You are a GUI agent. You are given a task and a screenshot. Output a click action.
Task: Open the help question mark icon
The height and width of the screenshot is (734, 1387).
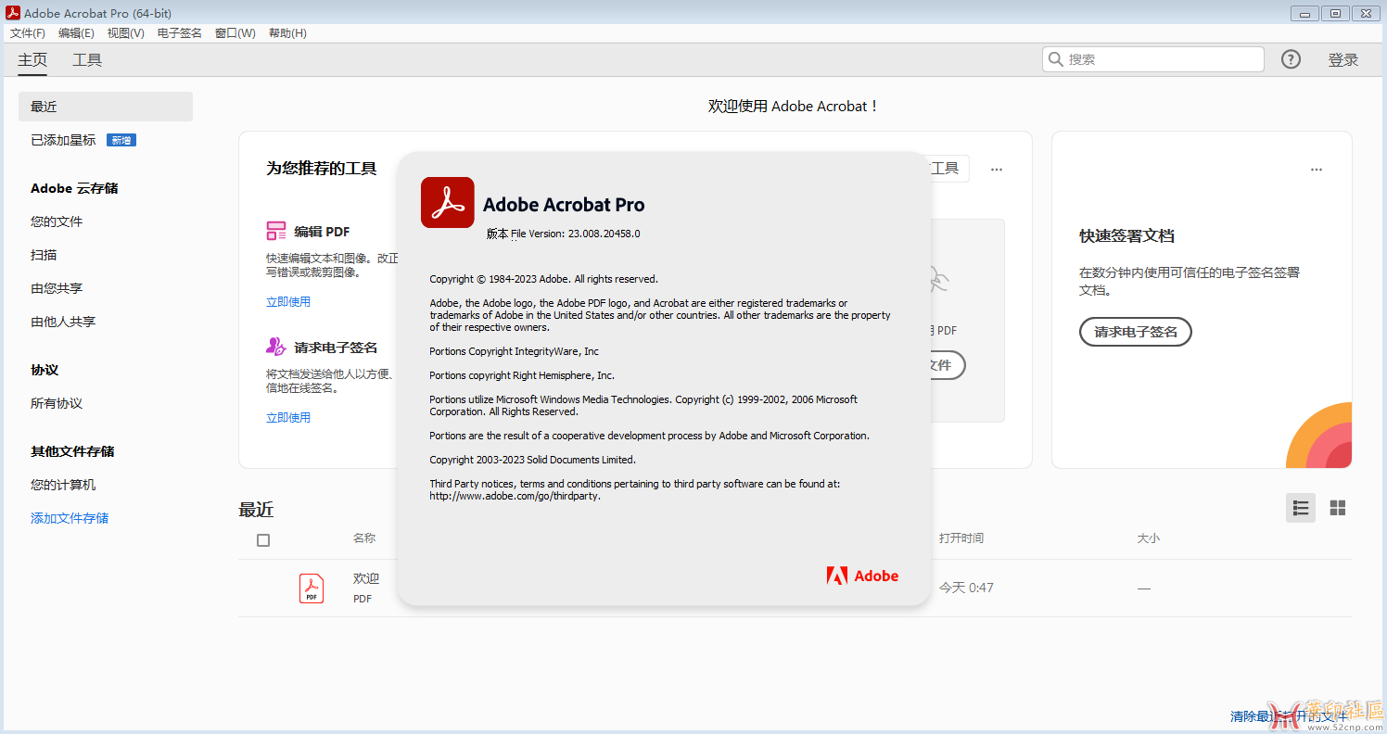[1291, 59]
